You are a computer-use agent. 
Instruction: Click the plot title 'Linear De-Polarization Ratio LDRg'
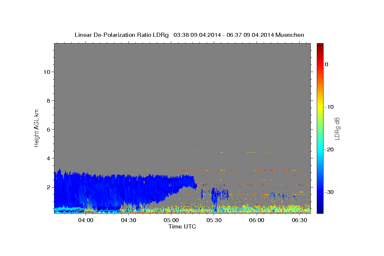click(121, 35)
